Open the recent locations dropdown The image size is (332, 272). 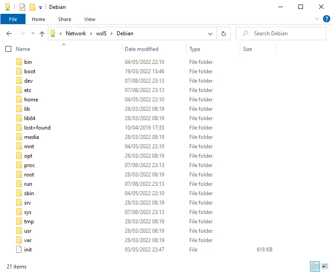[33, 33]
